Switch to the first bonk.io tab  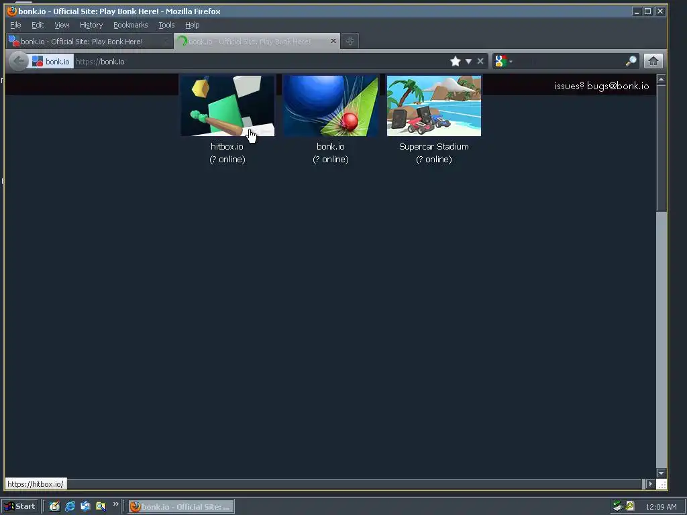coord(89,42)
